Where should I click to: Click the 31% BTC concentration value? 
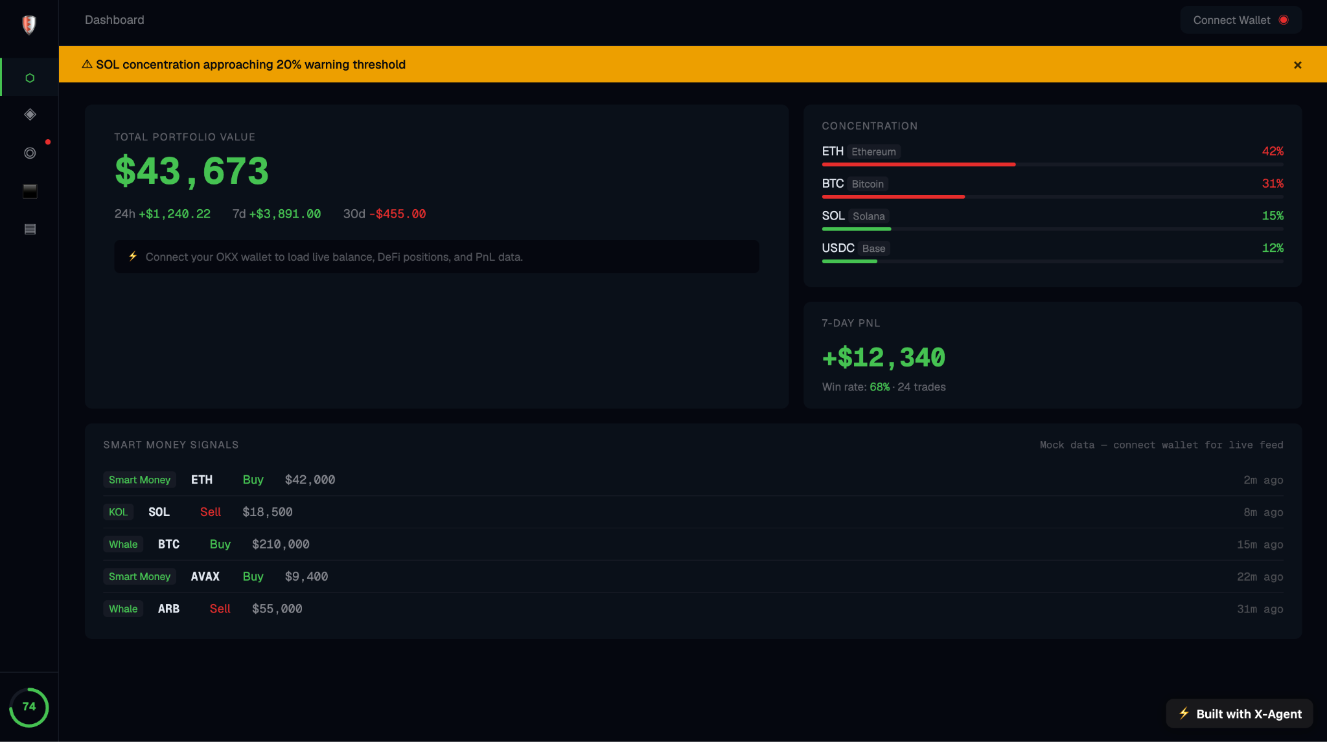tap(1273, 184)
